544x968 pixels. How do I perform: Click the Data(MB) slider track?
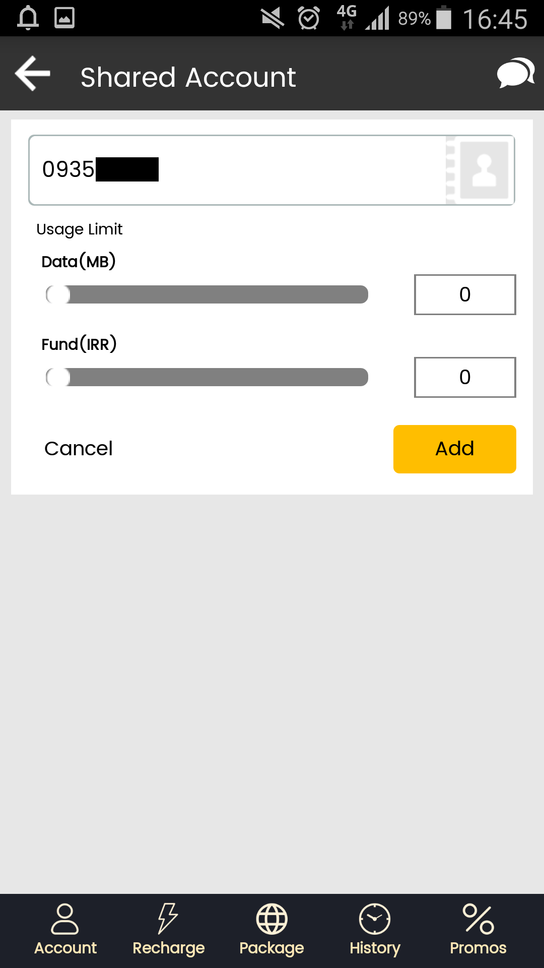tap(217, 294)
